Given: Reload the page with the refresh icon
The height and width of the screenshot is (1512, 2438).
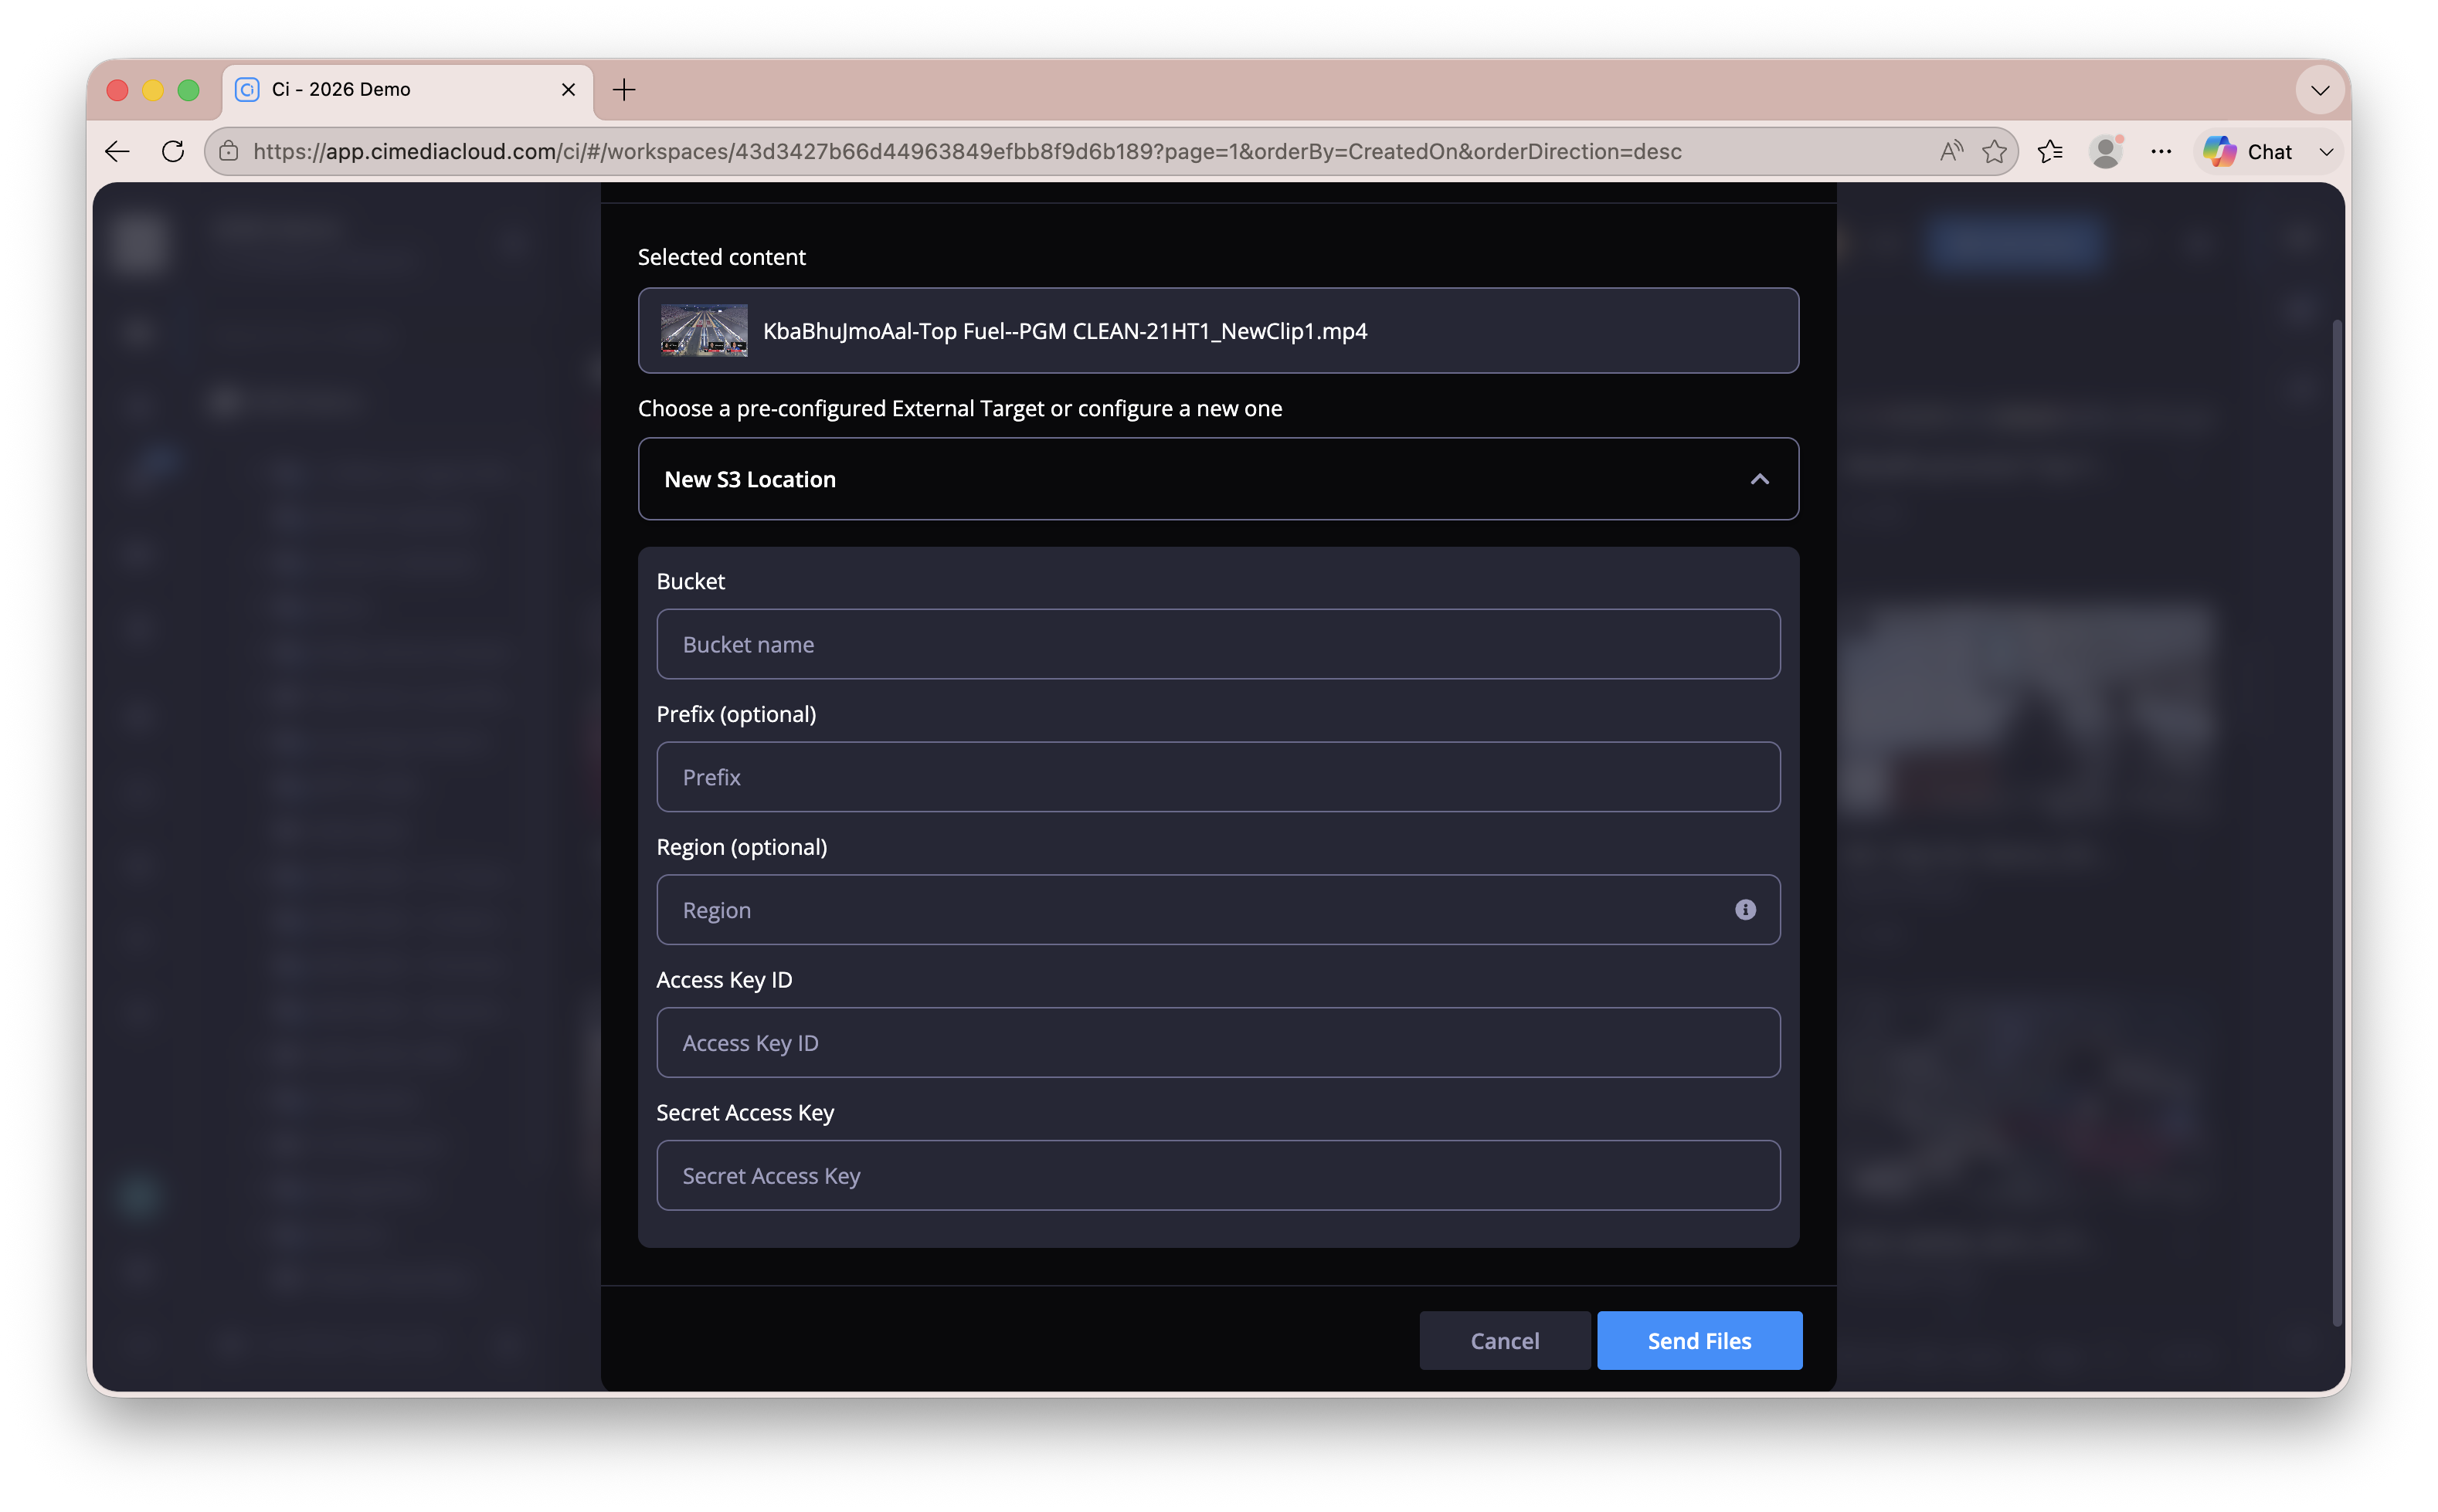Looking at the screenshot, I should [x=172, y=151].
